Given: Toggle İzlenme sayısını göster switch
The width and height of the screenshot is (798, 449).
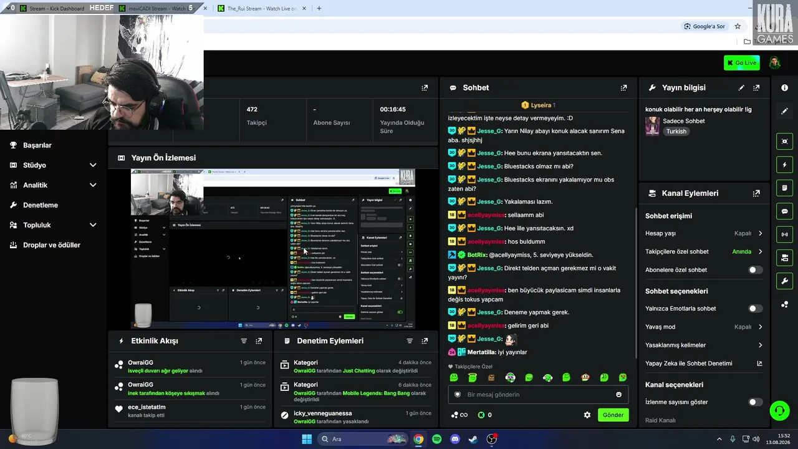Looking at the screenshot, I should coord(755,402).
